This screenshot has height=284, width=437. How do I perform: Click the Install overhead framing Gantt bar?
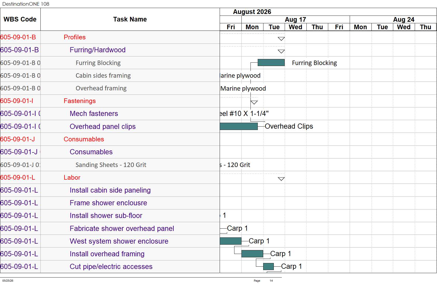[x=252, y=254]
